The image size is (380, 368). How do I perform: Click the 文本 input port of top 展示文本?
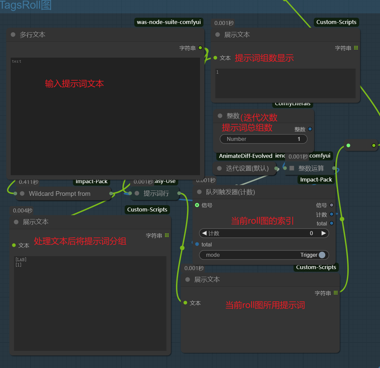(215, 58)
